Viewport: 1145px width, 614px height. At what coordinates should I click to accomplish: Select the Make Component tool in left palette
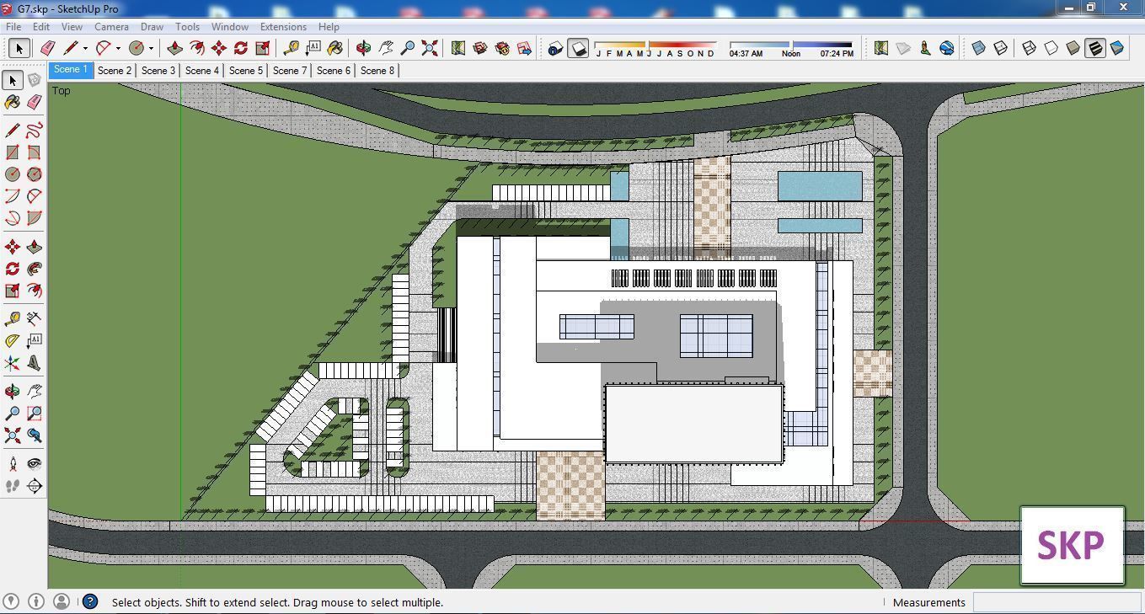35,80
